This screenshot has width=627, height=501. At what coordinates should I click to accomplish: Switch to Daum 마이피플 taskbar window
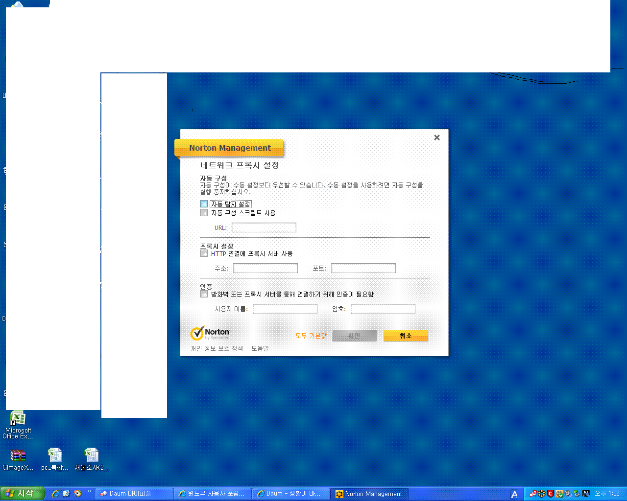(134, 494)
